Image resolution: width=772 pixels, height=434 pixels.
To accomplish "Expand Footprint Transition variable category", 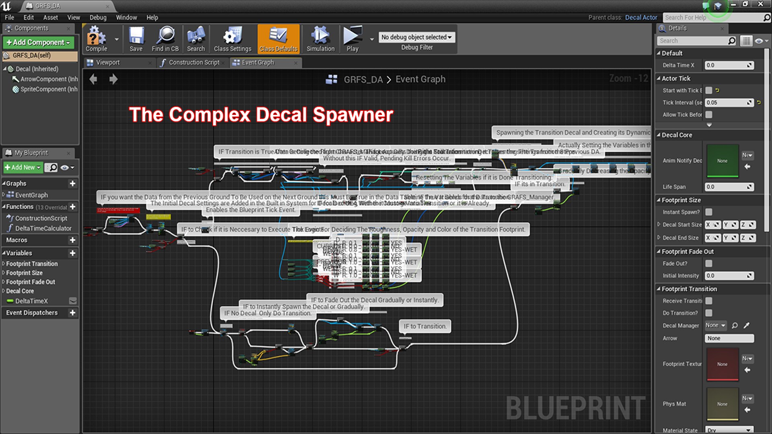I will (4, 264).
